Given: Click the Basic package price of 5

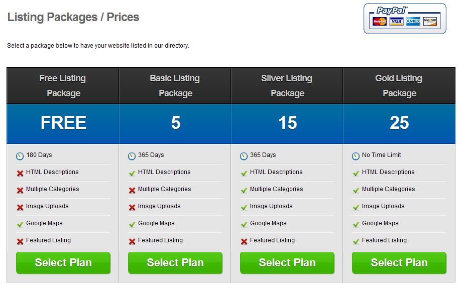Looking at the screenshot, I should pyautogui.click(x=176, y=122).
